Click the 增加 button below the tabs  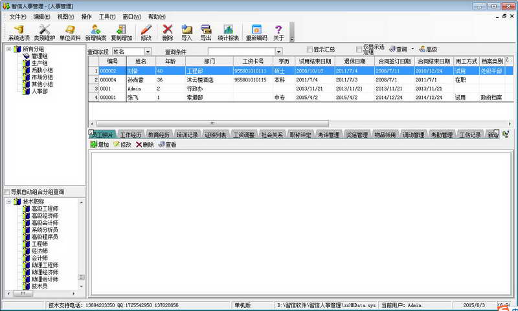(99, 145)
